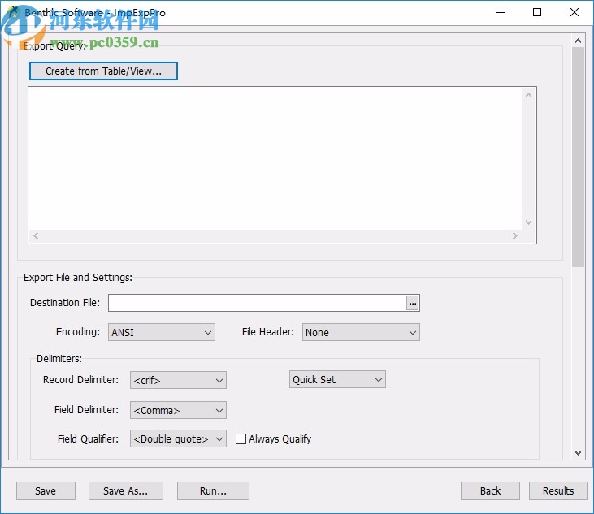Click the Record Delimiter label
Image resolution: width=594 pixels, height=514 pixels.
[80, 380]
